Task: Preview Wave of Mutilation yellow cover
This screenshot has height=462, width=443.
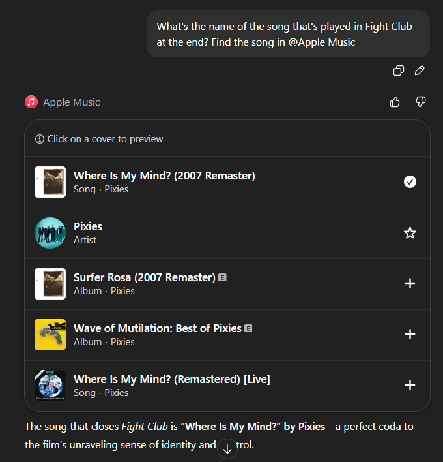Action: (50, 335)
